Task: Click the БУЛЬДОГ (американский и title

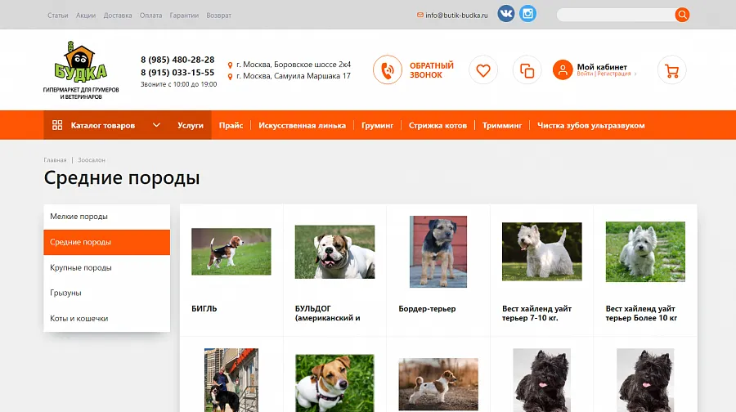Action: pyautogui.click(x=328, y=313)
